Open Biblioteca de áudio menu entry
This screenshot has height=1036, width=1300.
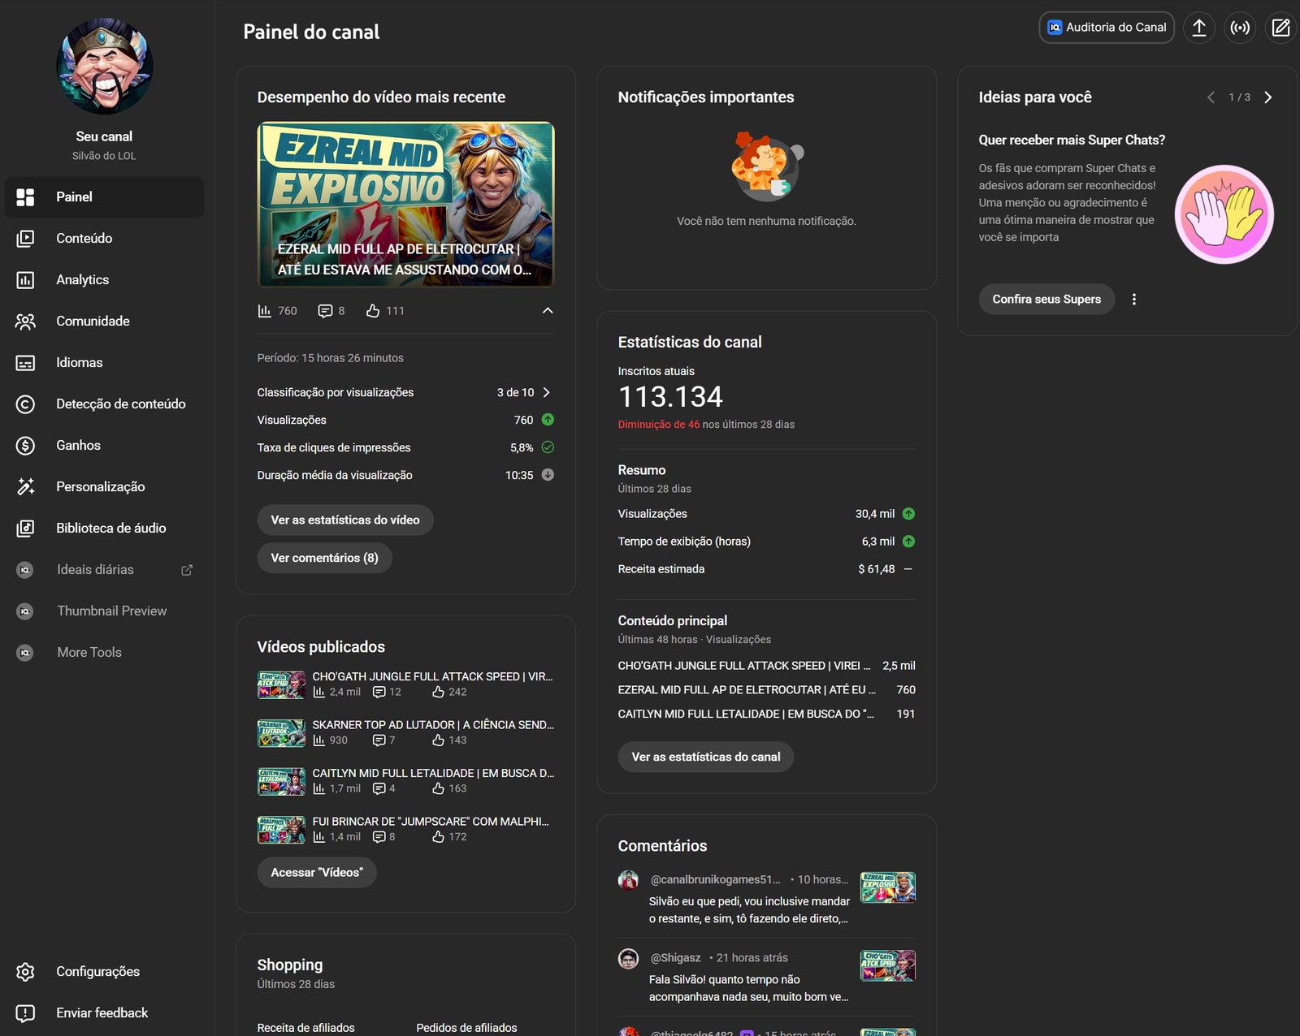click(104, 529)
